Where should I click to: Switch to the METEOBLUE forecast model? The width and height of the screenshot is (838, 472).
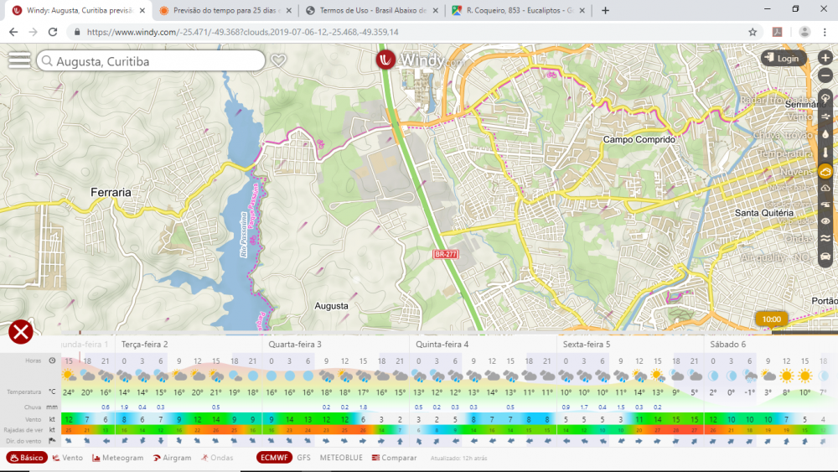click(x=341, y=458)
